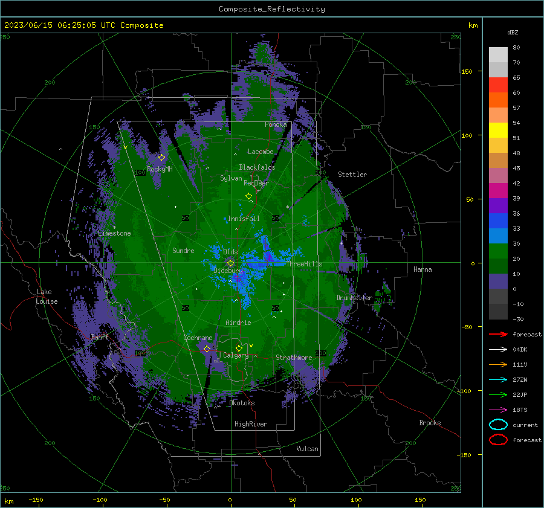Click the Lacombe city label
544x508 pixels.
261,152
